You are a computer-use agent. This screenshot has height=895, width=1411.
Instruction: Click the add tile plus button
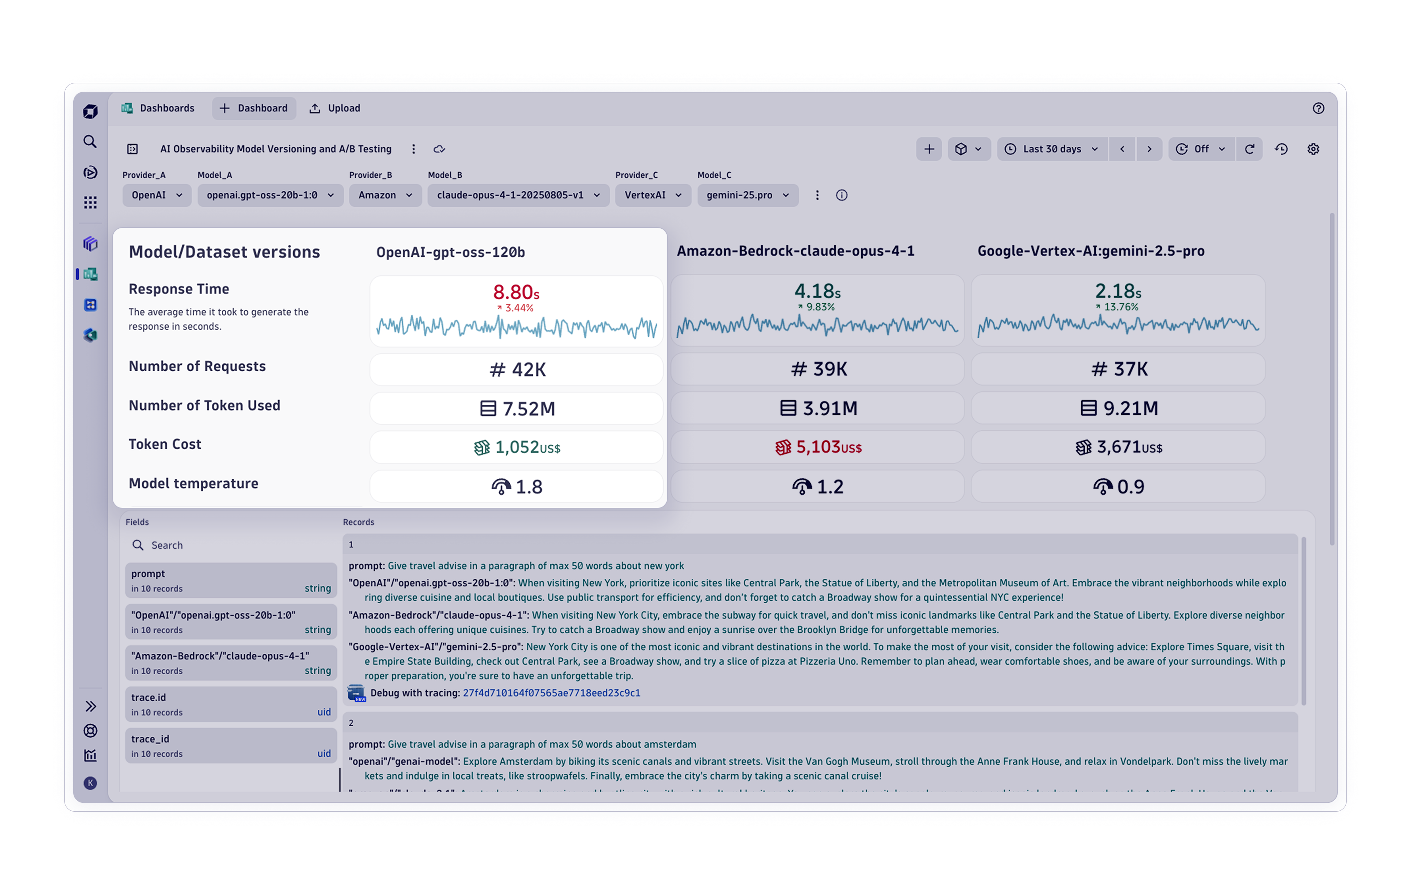point(929,149)
